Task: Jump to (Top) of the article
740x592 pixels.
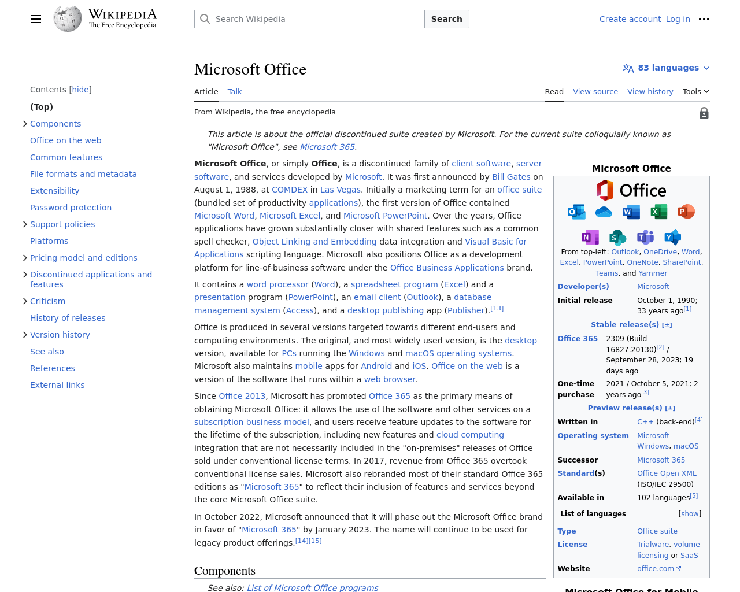Action: click(42, 107)
